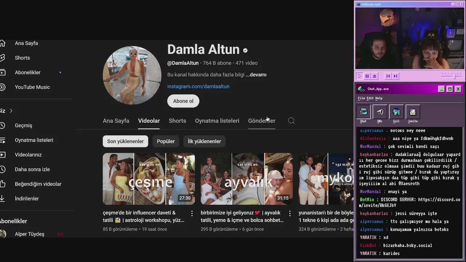This screenshot has width=466, height=262.
Task: Select the Videolar tab
Action: pos(149,121)
